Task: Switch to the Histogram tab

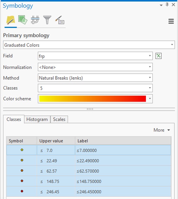Action: pyautogui.click(x=37, y=119)
